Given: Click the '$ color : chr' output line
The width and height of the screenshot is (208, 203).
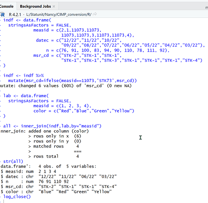Looking at the screenshot, I should tap(56, 192).
